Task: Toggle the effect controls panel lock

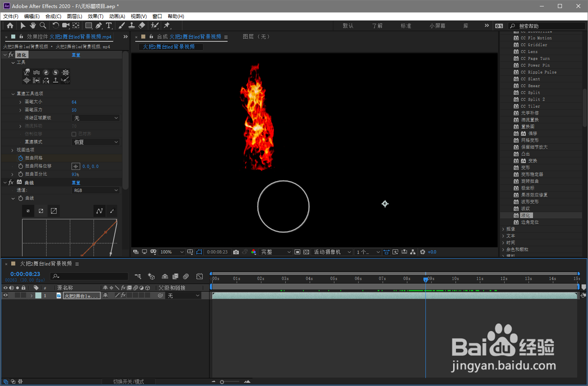Action: [x=21, y=37]
